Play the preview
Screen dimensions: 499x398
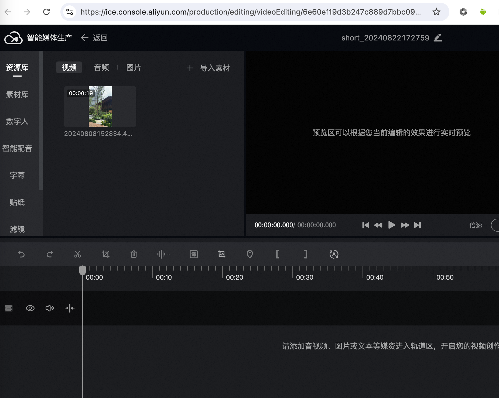tap(392, 225)
